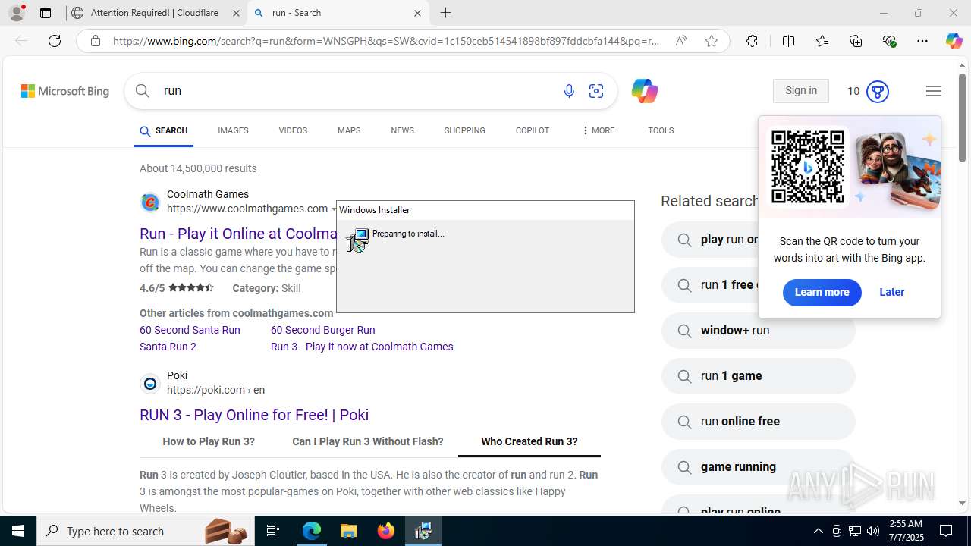This screenshot has width=971, height=546.
Task: Select 'How to Play Run 3?' tab
Action: click(x=209, y=441)
